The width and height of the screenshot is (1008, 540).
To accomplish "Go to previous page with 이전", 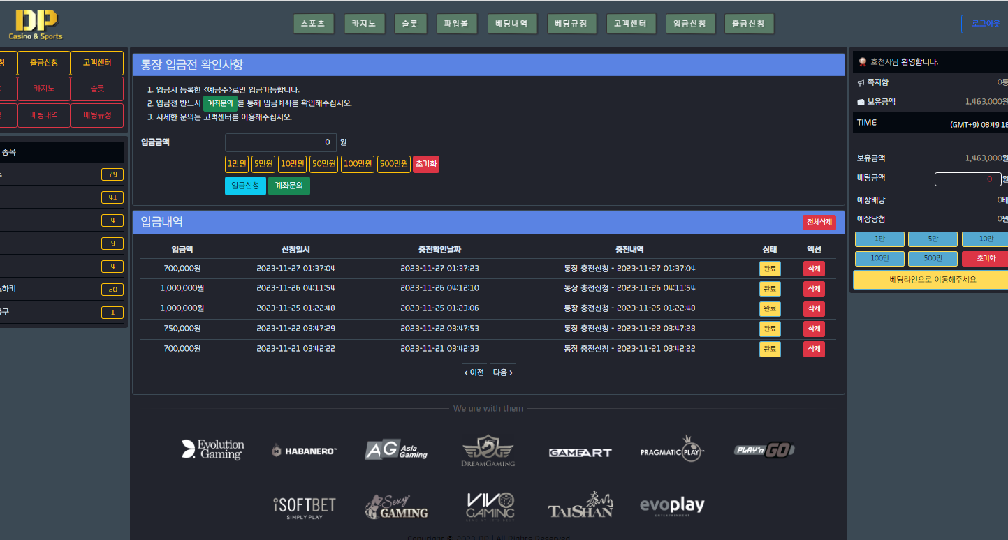I will [474, 373].
